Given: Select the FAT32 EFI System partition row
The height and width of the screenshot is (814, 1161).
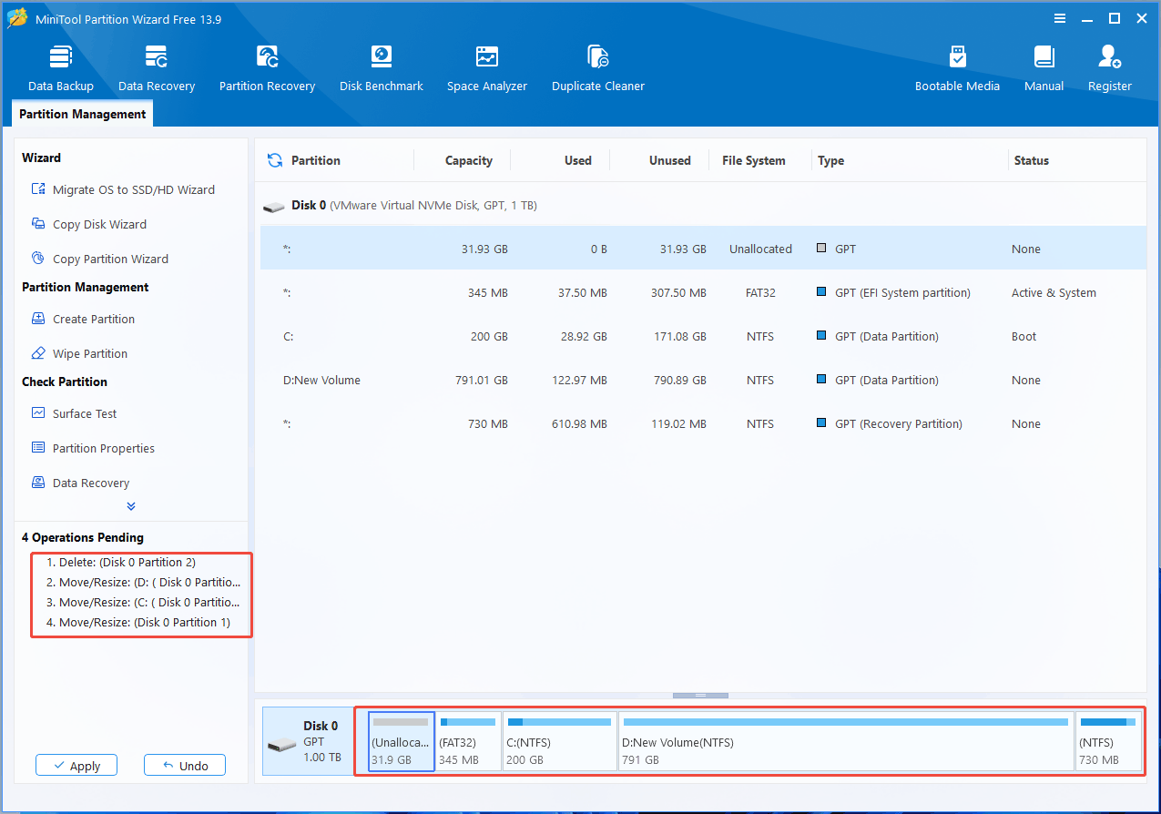Looking at the screenshot, I should [703, 292].
